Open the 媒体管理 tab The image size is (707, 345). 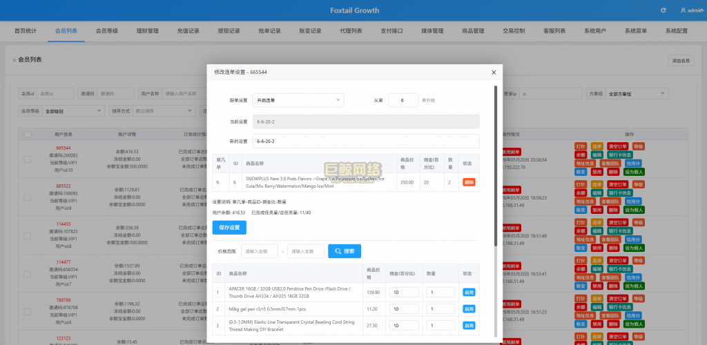[x=432, y=31]
